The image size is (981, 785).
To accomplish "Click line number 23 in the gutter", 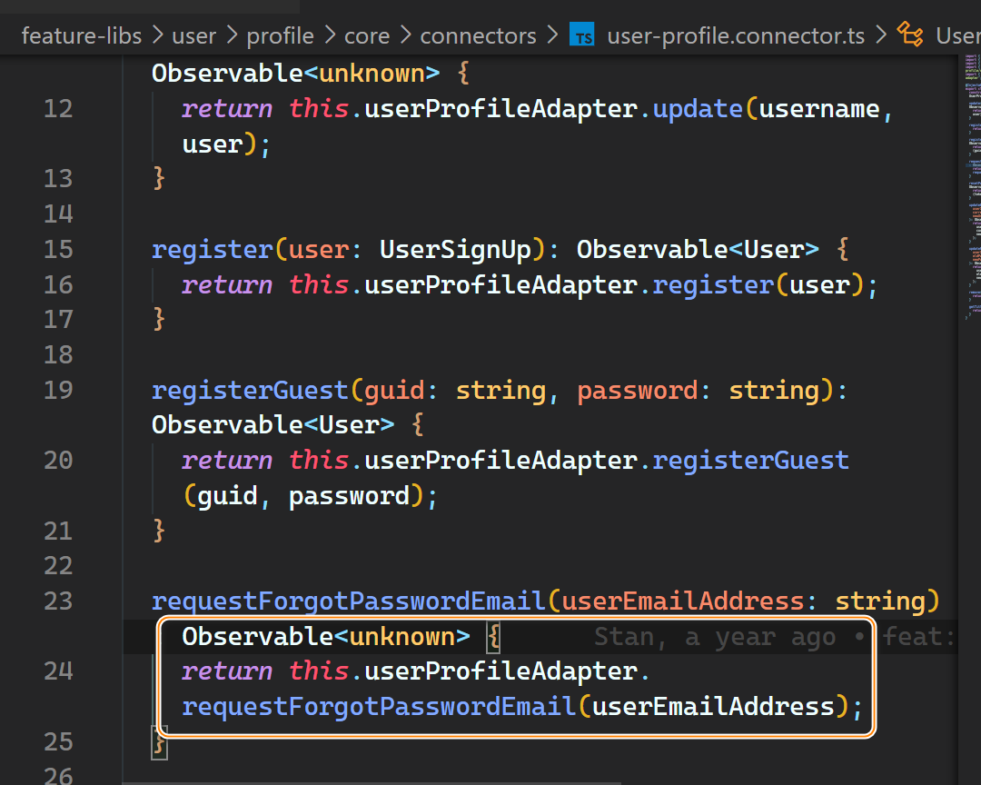I will click(x=58, y=601).
